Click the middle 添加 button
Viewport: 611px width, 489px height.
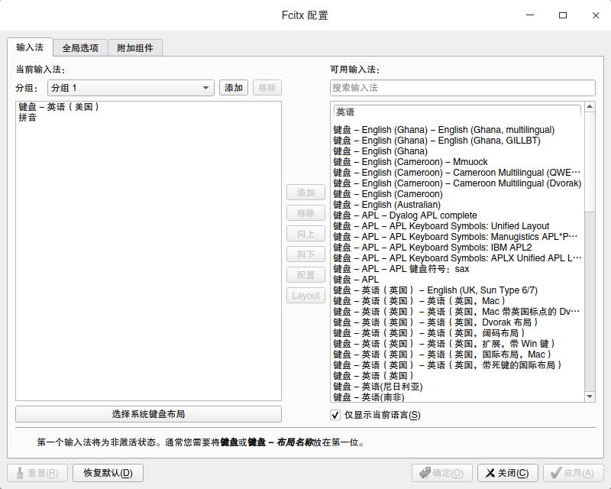(x=305, y=192)
